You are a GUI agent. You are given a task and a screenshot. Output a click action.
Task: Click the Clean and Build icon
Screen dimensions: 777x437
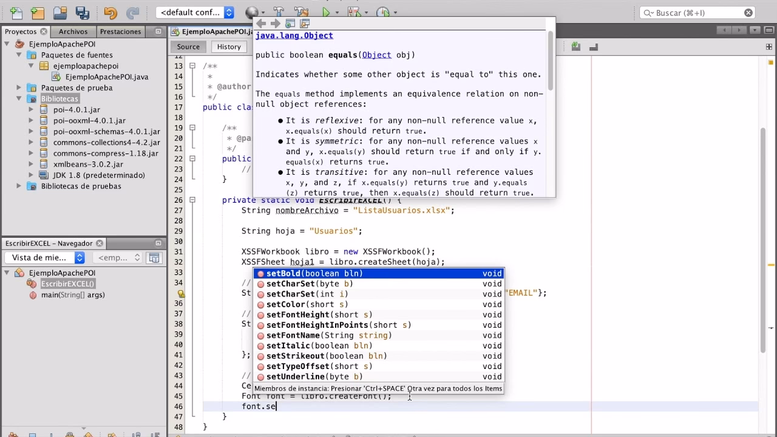300,12
